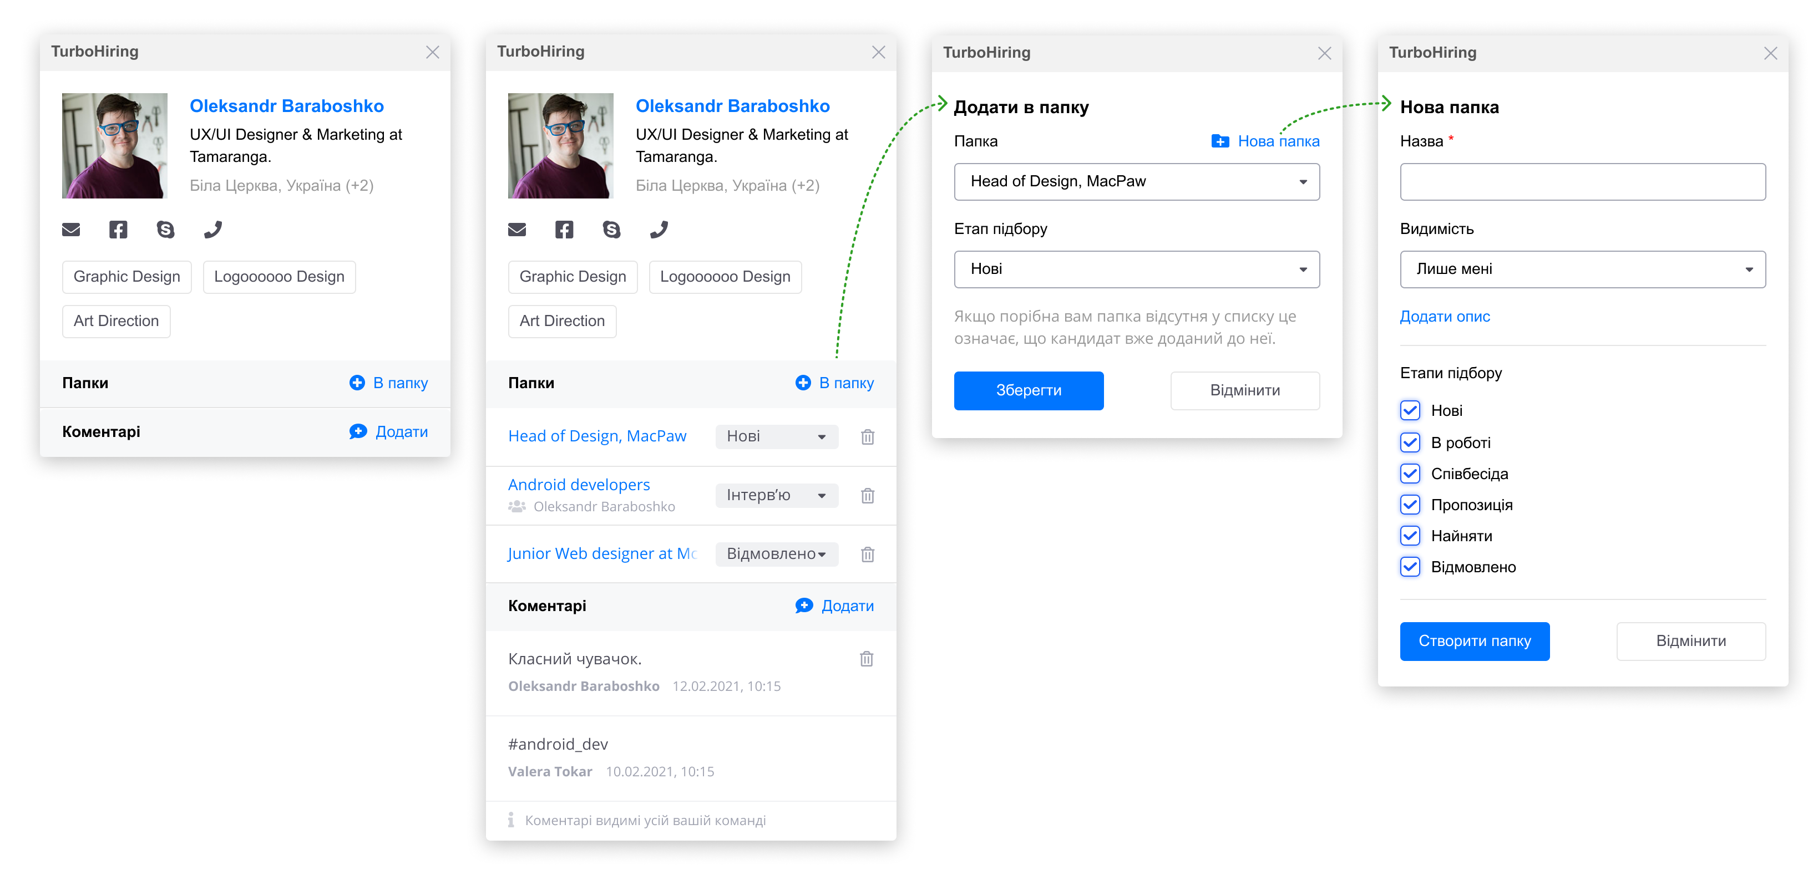Open 'Android developers' folder link
This screenshot has height=875, width=1813.
(579, 485)
